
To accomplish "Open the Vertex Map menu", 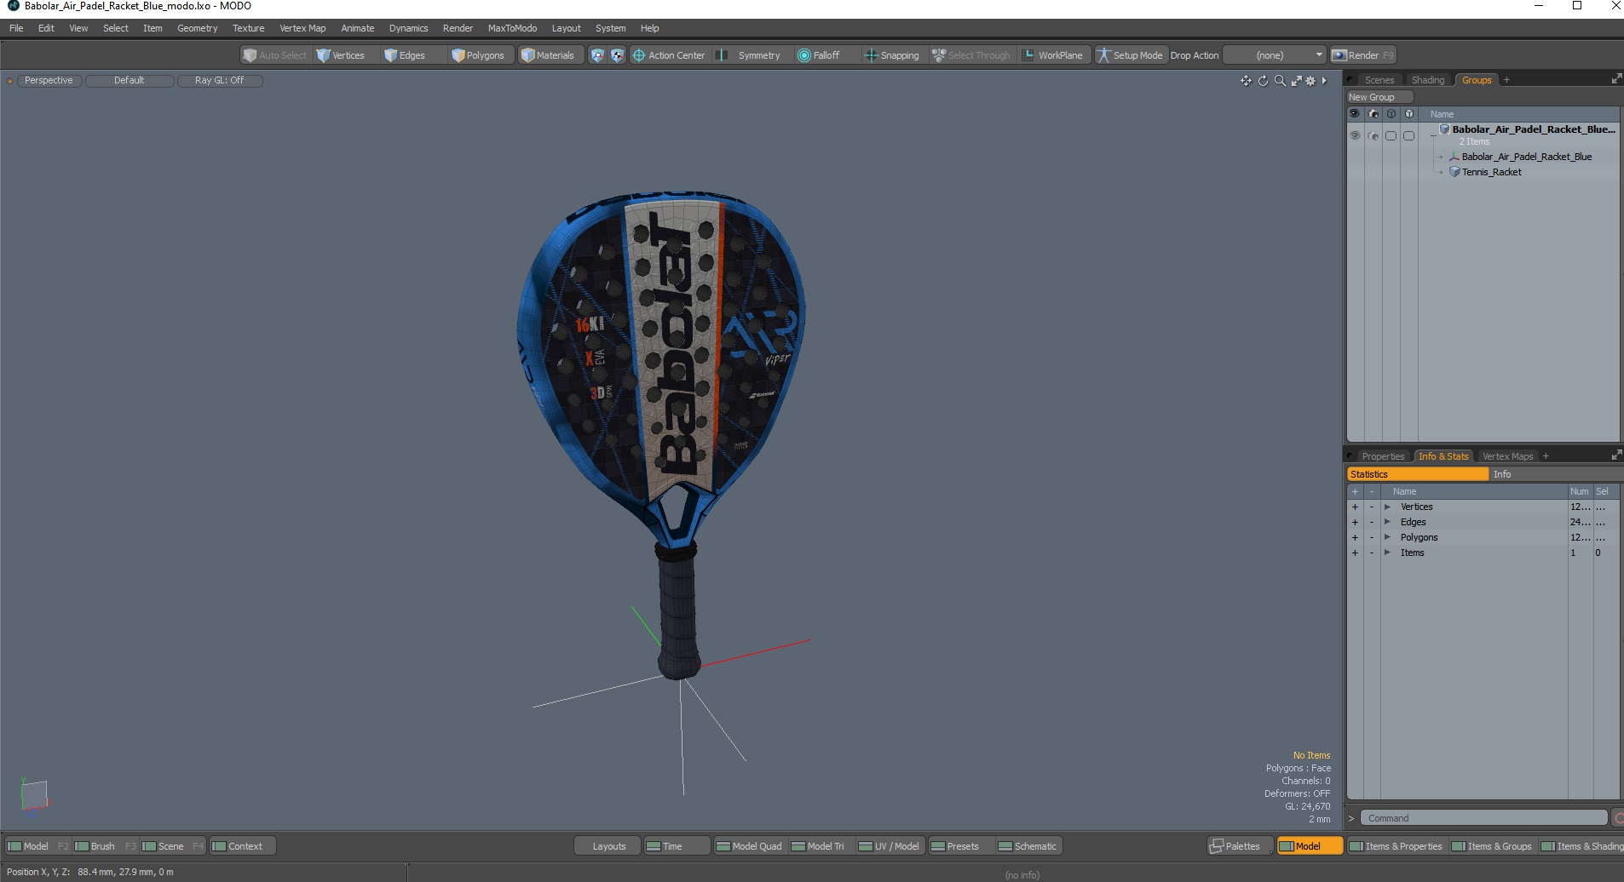I will [x=302, y=28].
